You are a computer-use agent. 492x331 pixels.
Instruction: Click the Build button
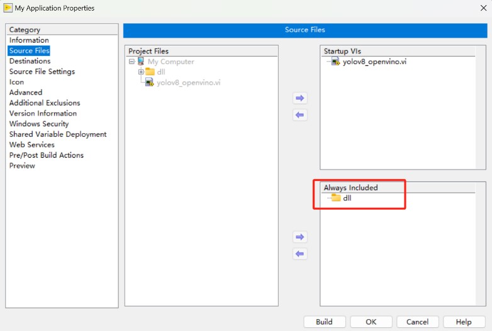tap(324, 322)
